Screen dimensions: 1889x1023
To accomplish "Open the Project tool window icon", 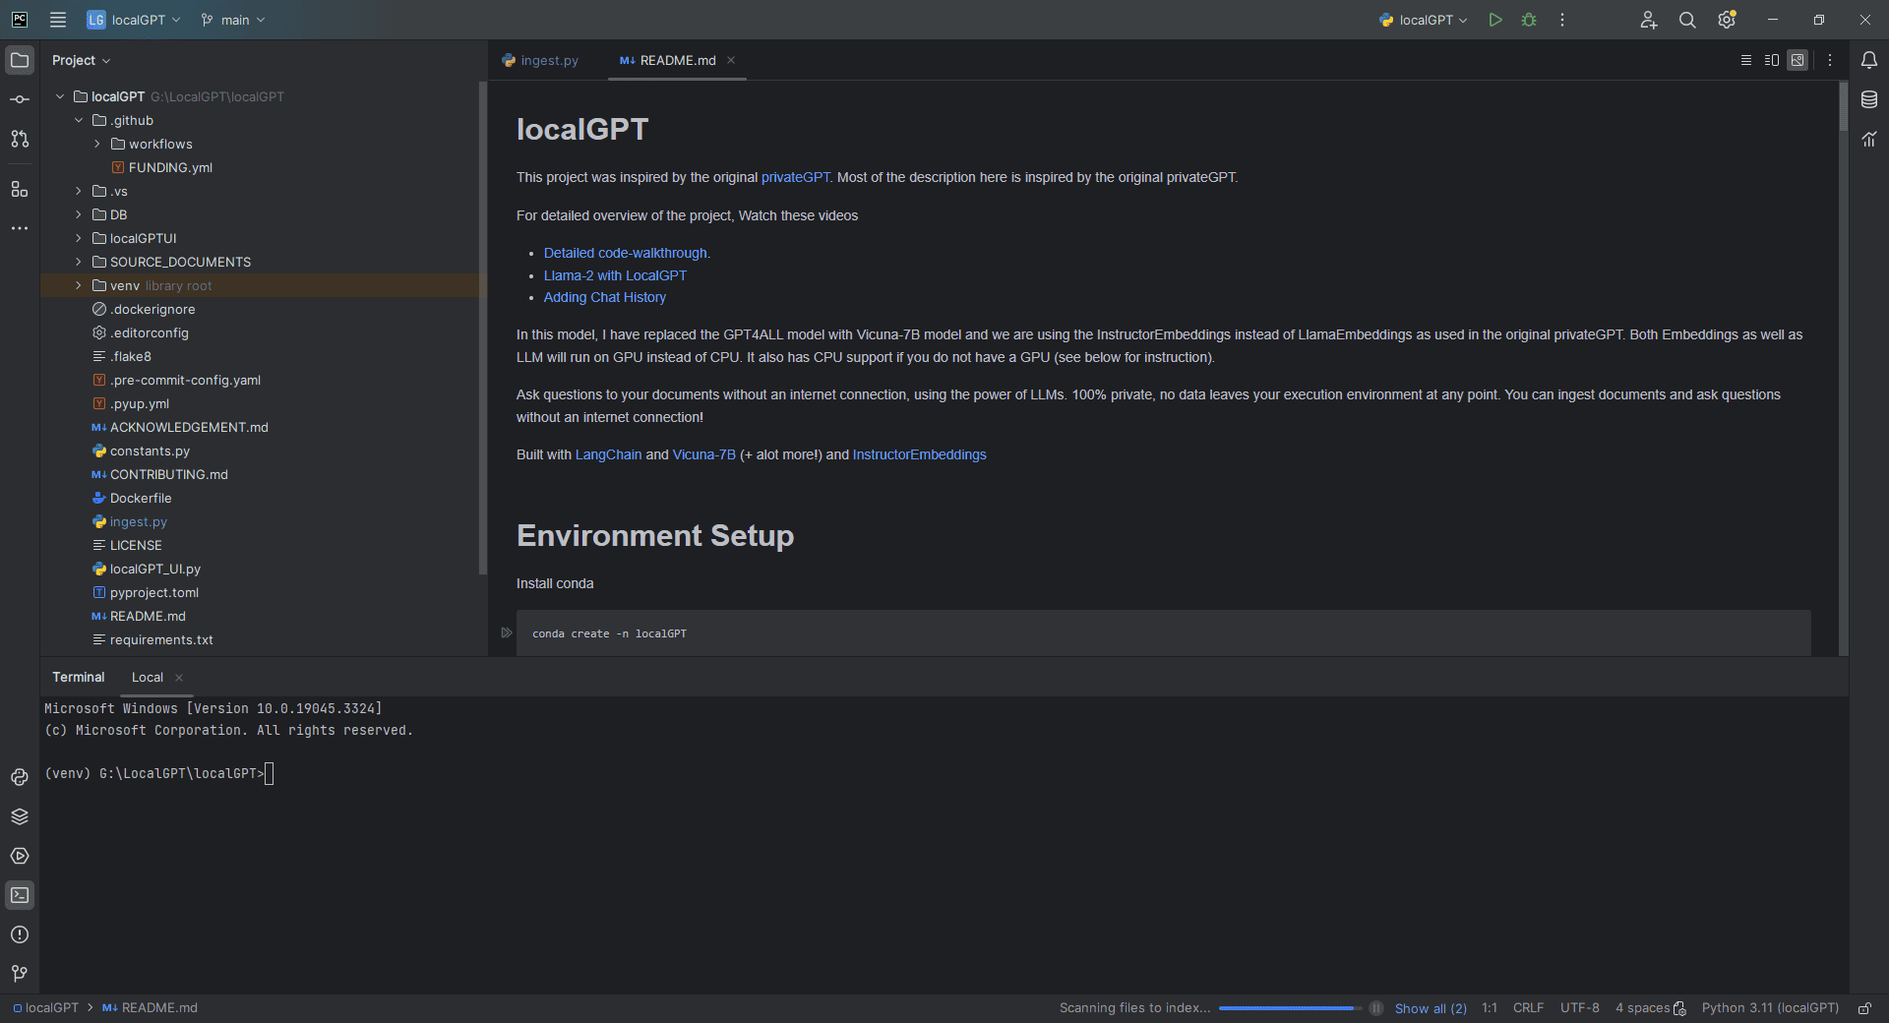I will tap(20, 60).
